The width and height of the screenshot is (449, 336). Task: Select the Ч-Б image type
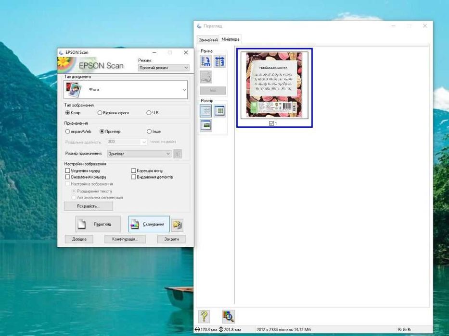point(153,113)
